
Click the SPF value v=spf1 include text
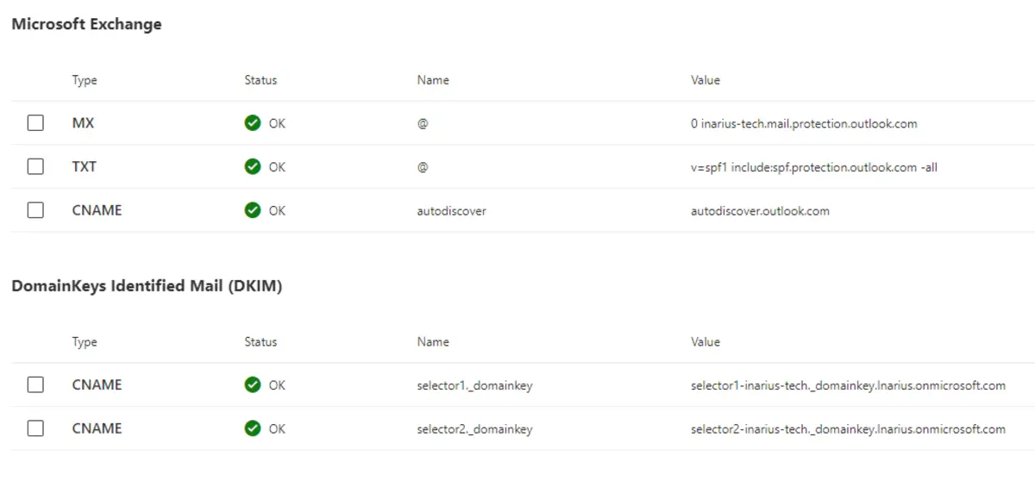(x=814, y=167)
